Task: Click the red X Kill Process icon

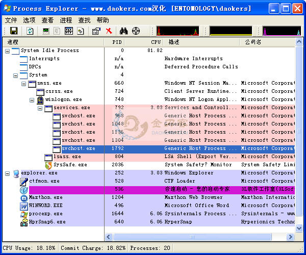Action: 109,31
